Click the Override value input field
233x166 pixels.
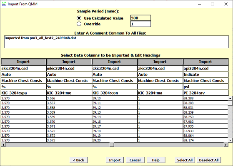(140, 24)
